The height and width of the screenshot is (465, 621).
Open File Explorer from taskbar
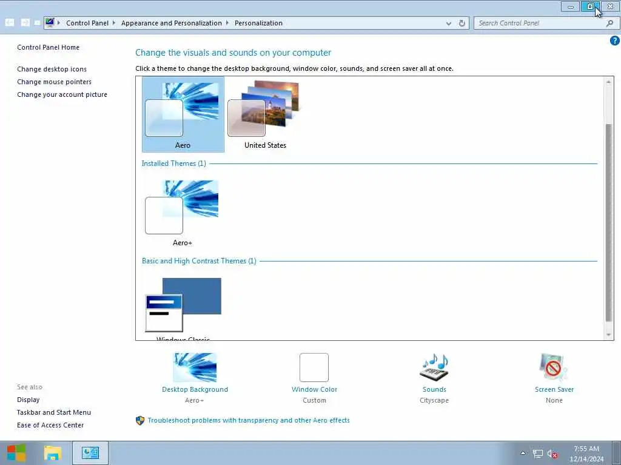click(53, 453)
